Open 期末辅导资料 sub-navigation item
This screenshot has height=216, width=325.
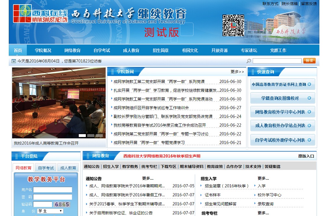tap(192, 166)
